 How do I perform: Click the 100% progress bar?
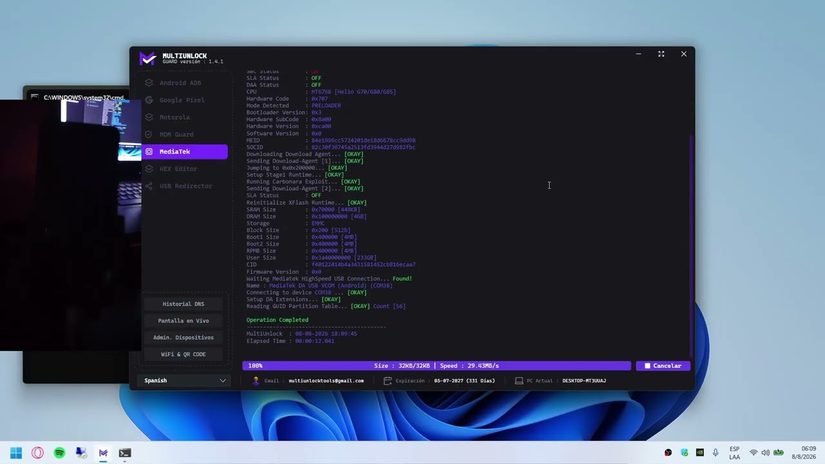[436, 366]
